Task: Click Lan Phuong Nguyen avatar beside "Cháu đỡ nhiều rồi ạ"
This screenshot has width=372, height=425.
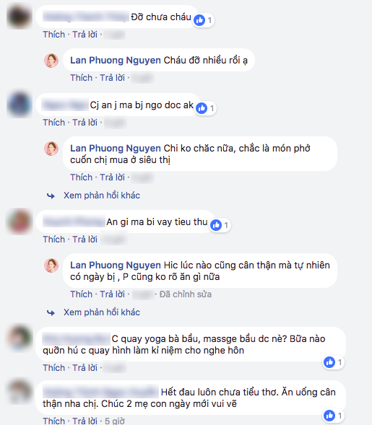Action: pyautogui.click(x=51, y=60)
